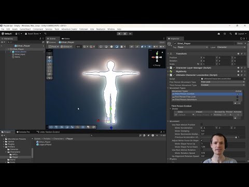Select the Scale tool in the scene tools
The image size is (249, 187).
point(49,68)
